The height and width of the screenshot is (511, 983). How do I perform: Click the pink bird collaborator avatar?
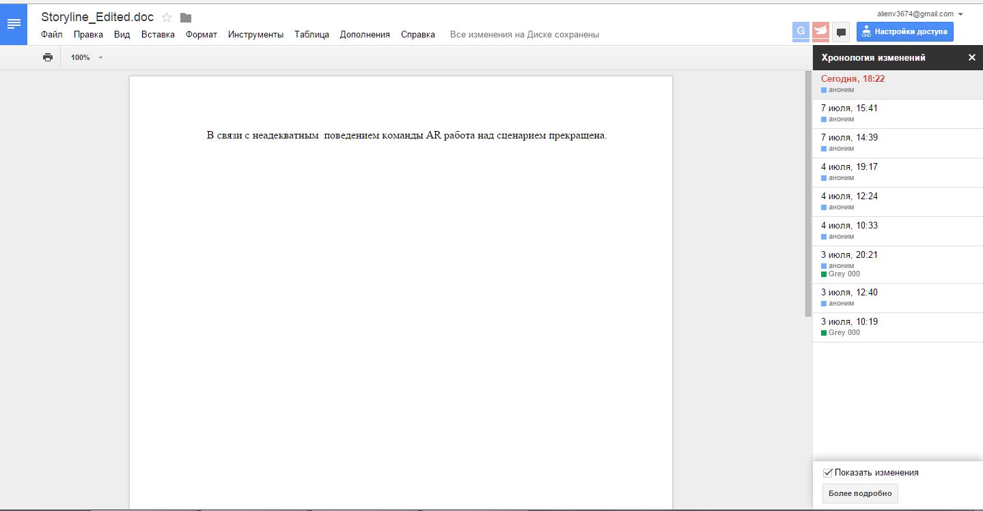coord(821,31)
